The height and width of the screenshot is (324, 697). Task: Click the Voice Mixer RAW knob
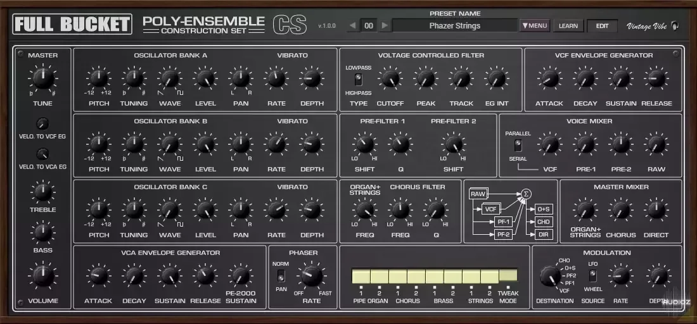coord(656,144)
